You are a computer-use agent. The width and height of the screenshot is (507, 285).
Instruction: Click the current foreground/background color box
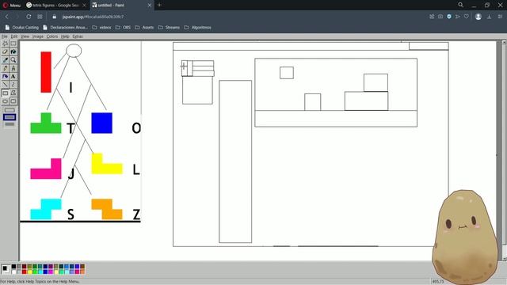click(6, 269)
